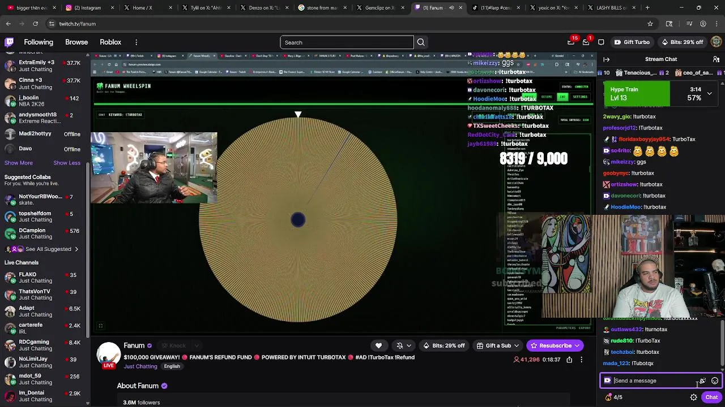This screenshot has height=407, width=725.
Task: Reload the page with browser refresh icon
Action: (x=35, y=24)
